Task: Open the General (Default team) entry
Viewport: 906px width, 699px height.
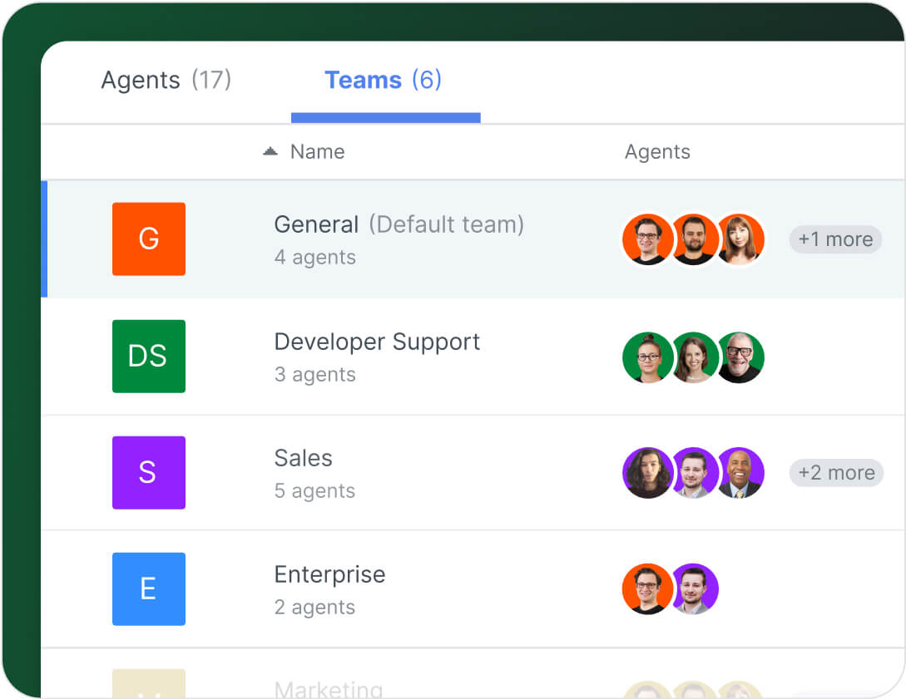Action: click(399, 224)
